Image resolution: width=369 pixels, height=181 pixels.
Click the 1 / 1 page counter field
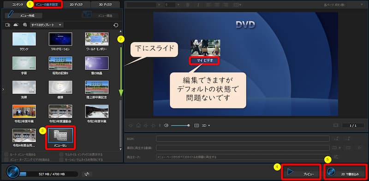[x=353, y=126]
